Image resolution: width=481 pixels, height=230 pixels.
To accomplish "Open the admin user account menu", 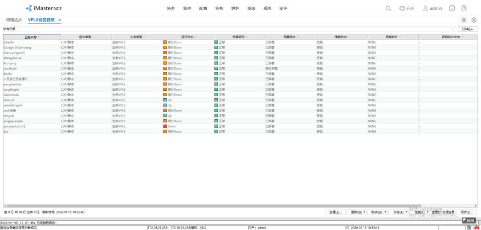I will (x=432, y=8).
